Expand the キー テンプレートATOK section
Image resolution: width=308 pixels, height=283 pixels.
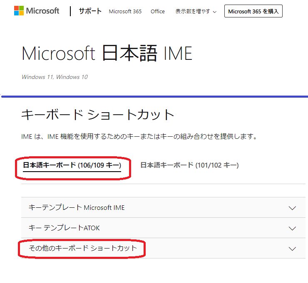163,228
